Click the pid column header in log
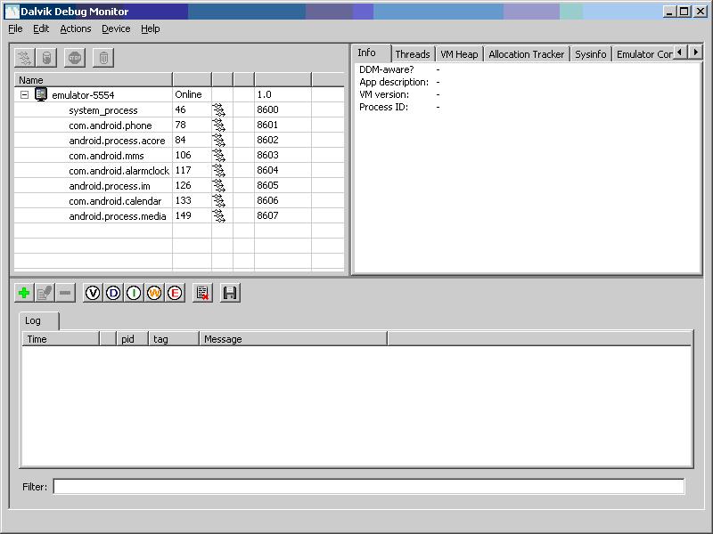This screenshot has width=713, height=534. pos(132,339)
